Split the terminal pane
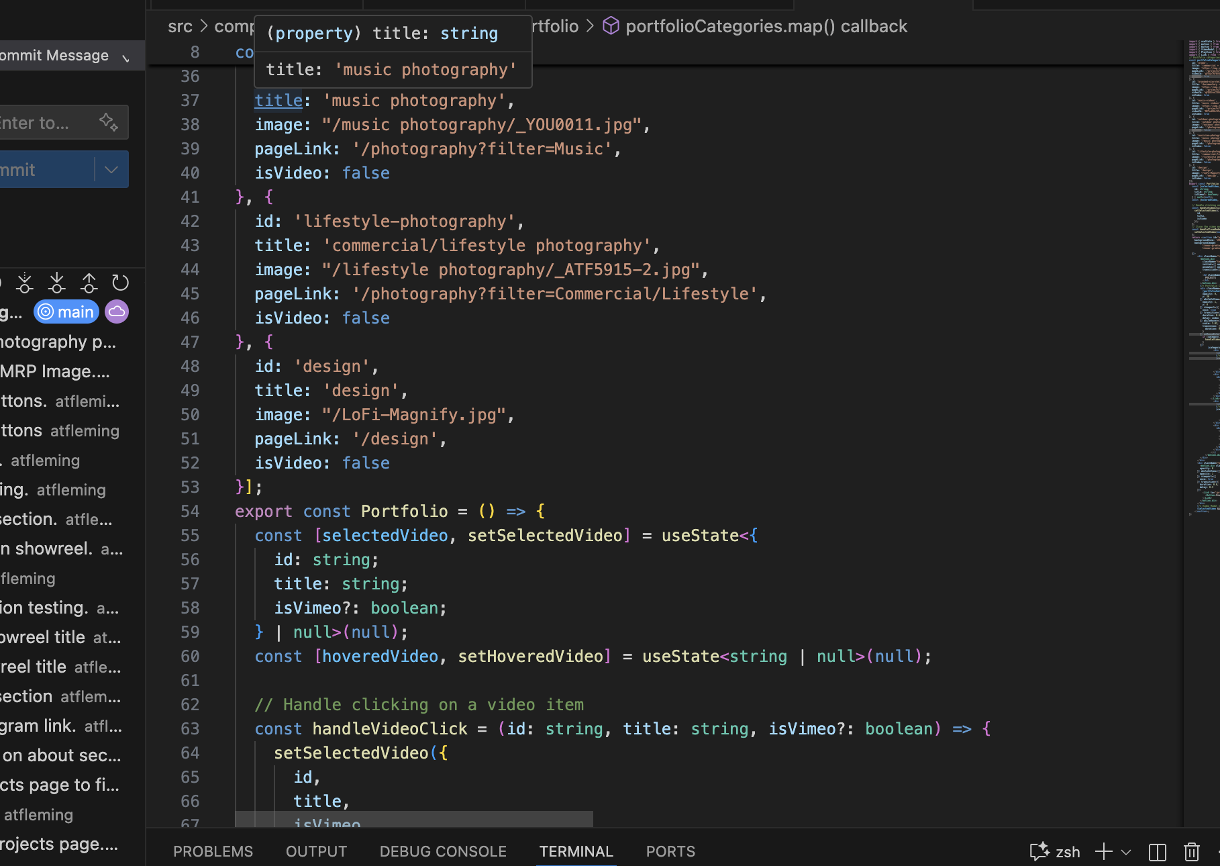 pyautogui.click(x=1157, y=852)
